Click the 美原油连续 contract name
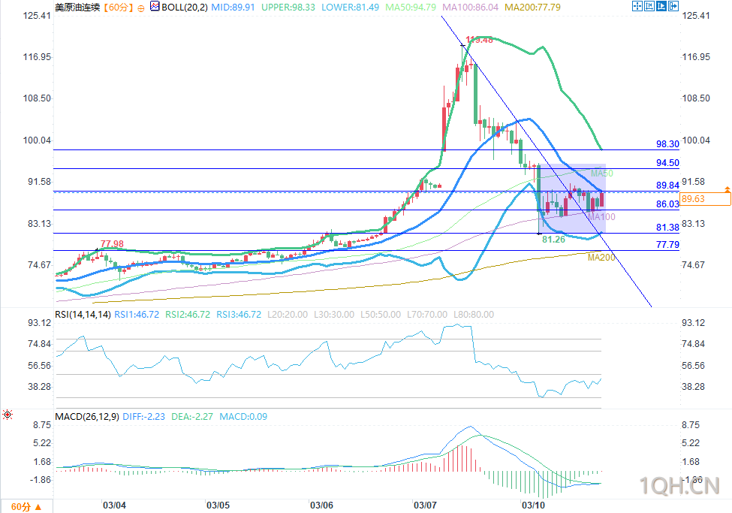 (x=77, y=8)
